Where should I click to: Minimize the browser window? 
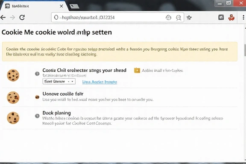(220, 3)
